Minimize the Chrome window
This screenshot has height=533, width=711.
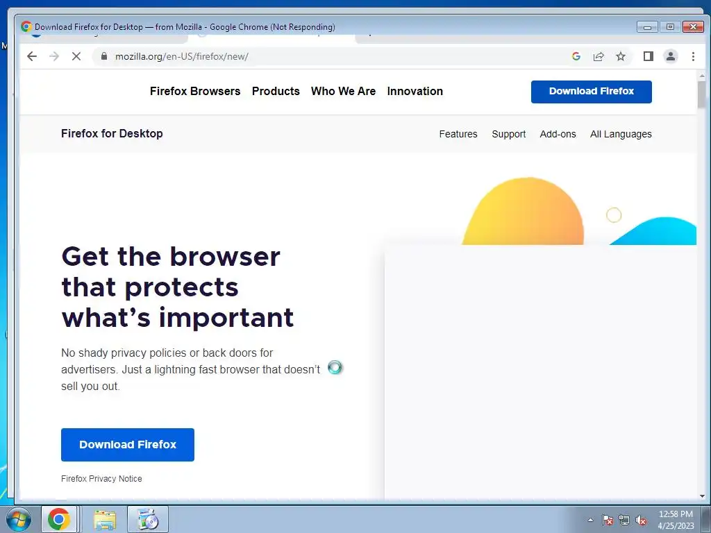pos(647,27)
